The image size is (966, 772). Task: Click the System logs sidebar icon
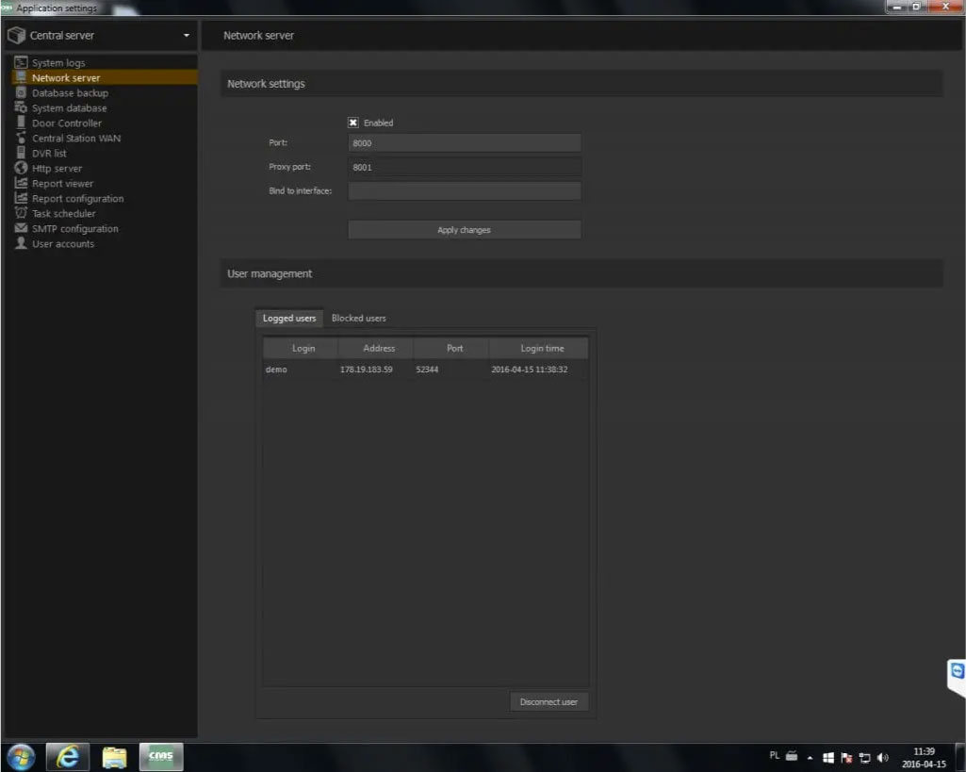tap(21, 63)
